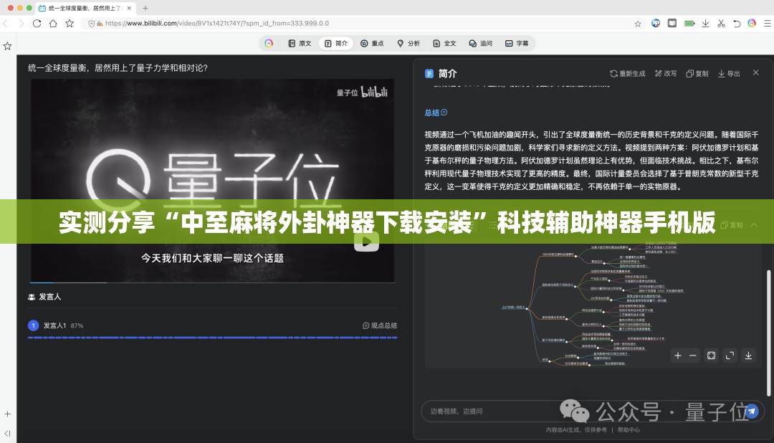
Task: Click the scissors screenshot icon in toolbar
Action: [721, 23]
